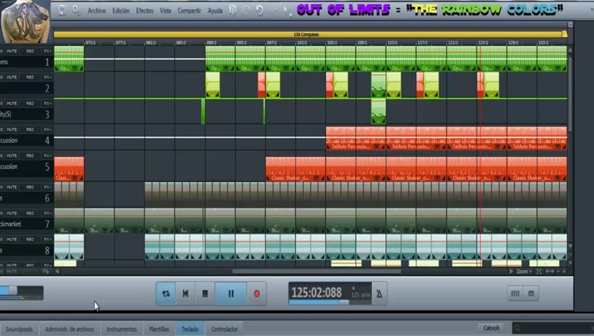Image resolution: width=594 pixels, height=336 pixels.
Task: Open the FX dropdown for track 2
Action: click(x=47, y=77)
